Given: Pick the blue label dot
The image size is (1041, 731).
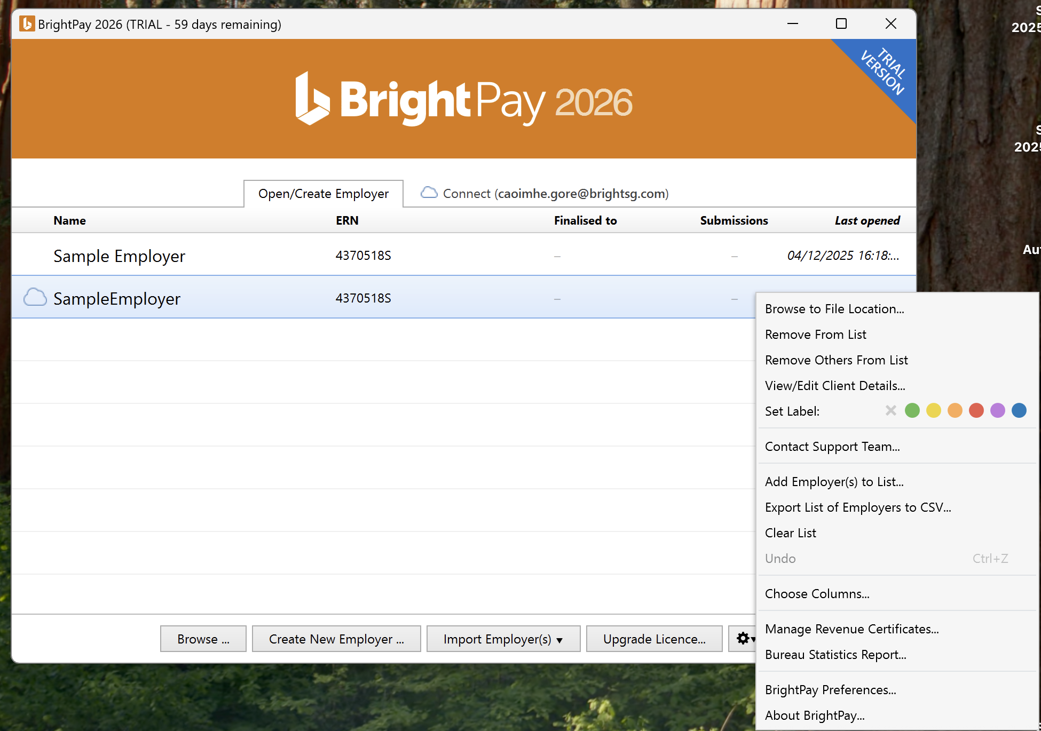Looking at the screenshot, I should pos(1019,410).
